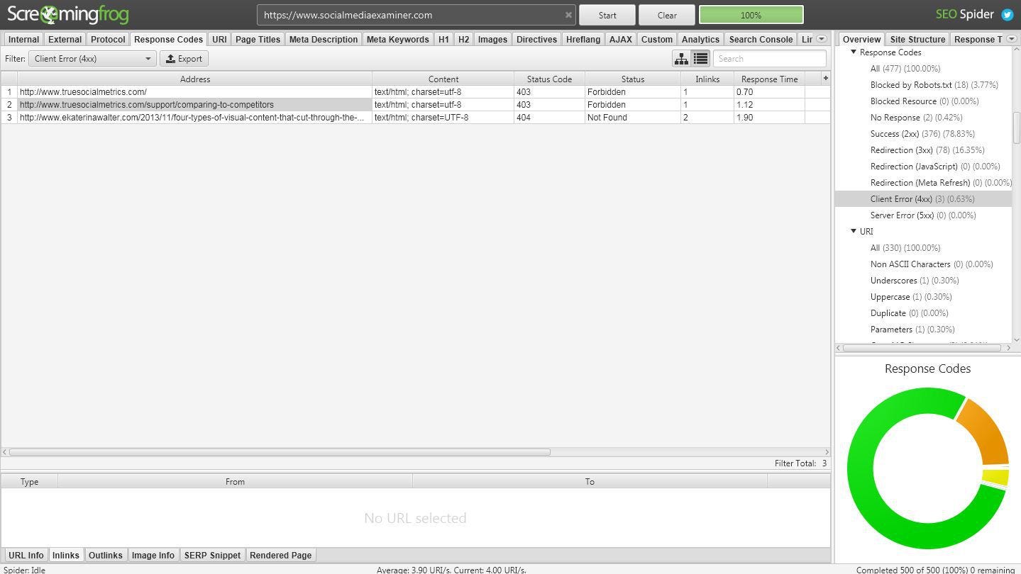Show the URL Info bottom tab
Screen dimensions: 1021x574
pyautogui.click(x=26, y=556)
